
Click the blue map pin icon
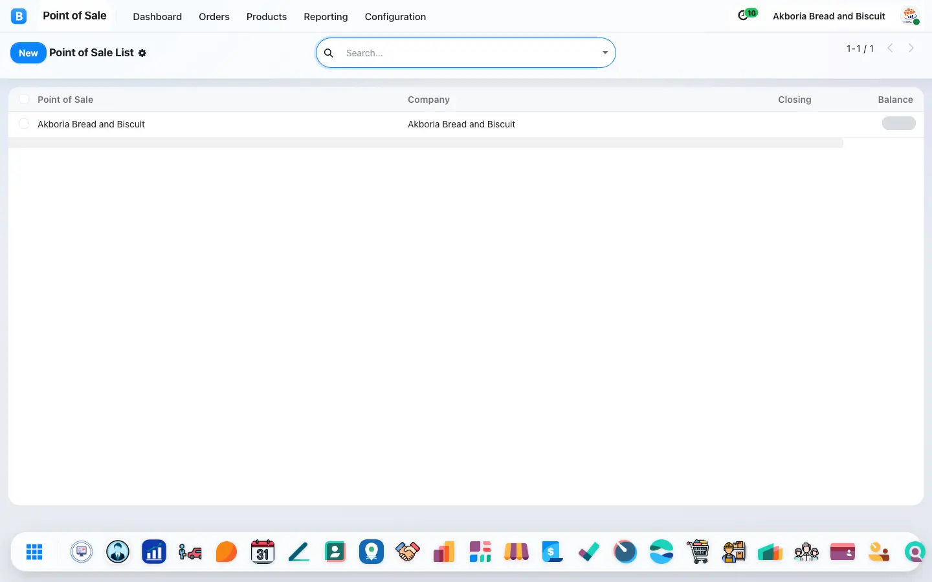pyautogui.click(x=372, y=552)
